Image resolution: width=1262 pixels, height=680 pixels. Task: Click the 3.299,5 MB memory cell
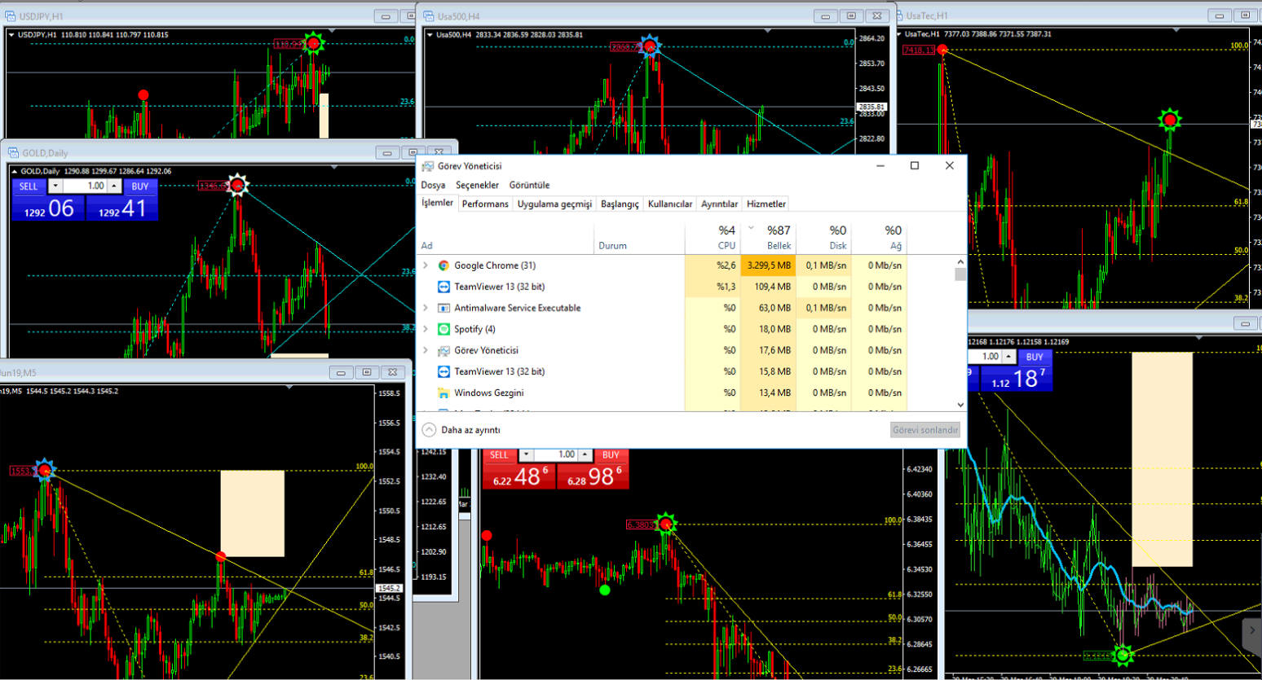click(768, 265)
